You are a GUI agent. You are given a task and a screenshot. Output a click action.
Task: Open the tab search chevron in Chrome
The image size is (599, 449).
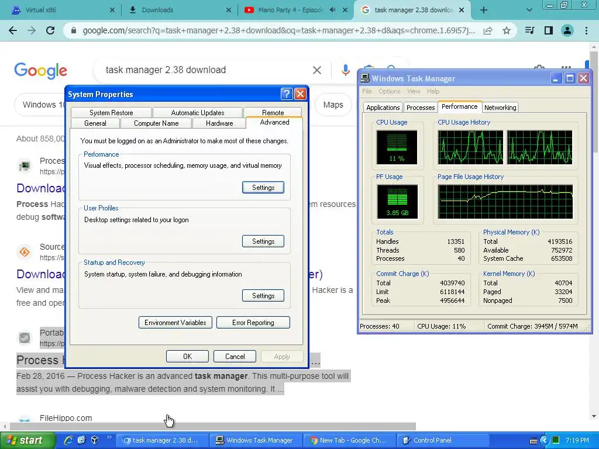529,10
